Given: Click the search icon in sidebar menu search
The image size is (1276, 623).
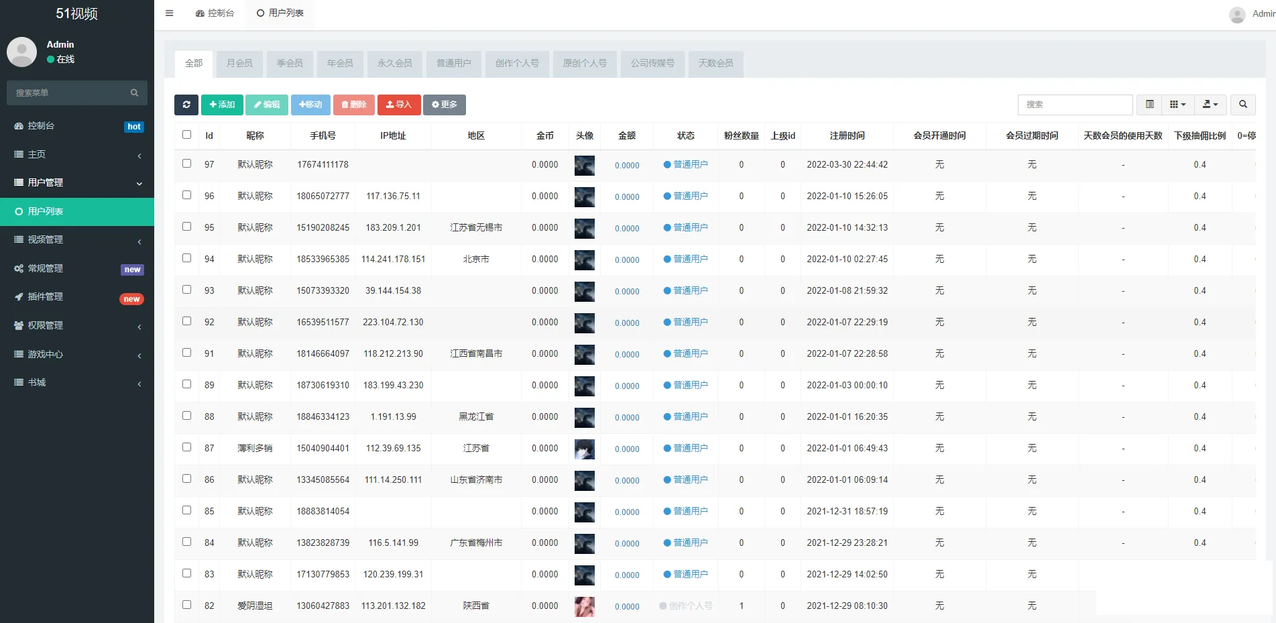Looking at the screenshot, I should pyautogui.click(x=134, y=93).
